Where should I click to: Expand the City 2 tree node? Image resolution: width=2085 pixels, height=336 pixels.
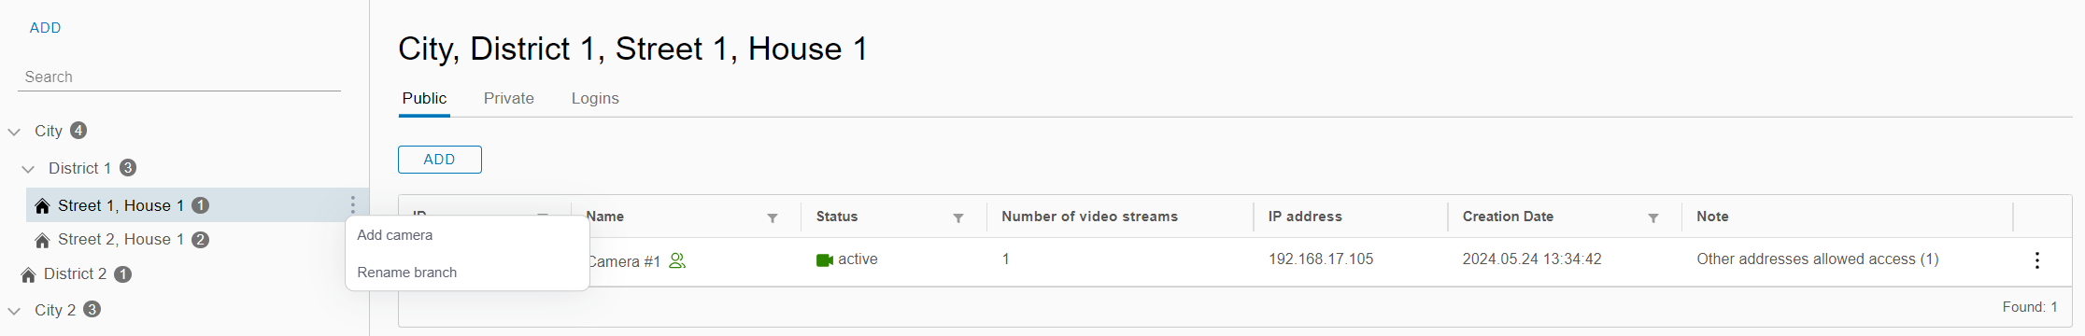[14, 311]
